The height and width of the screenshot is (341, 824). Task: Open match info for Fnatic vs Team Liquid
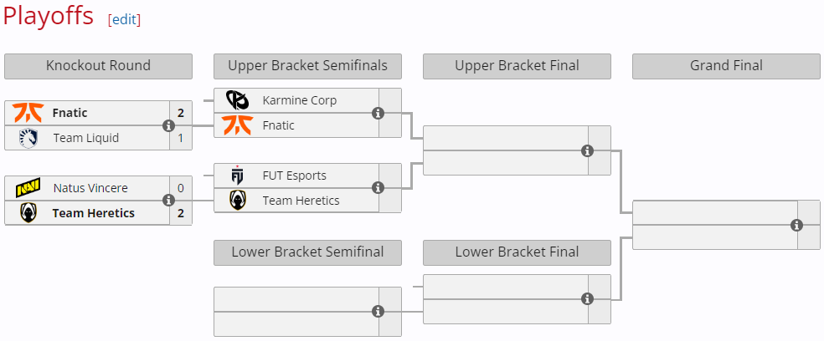coord(168,125)
